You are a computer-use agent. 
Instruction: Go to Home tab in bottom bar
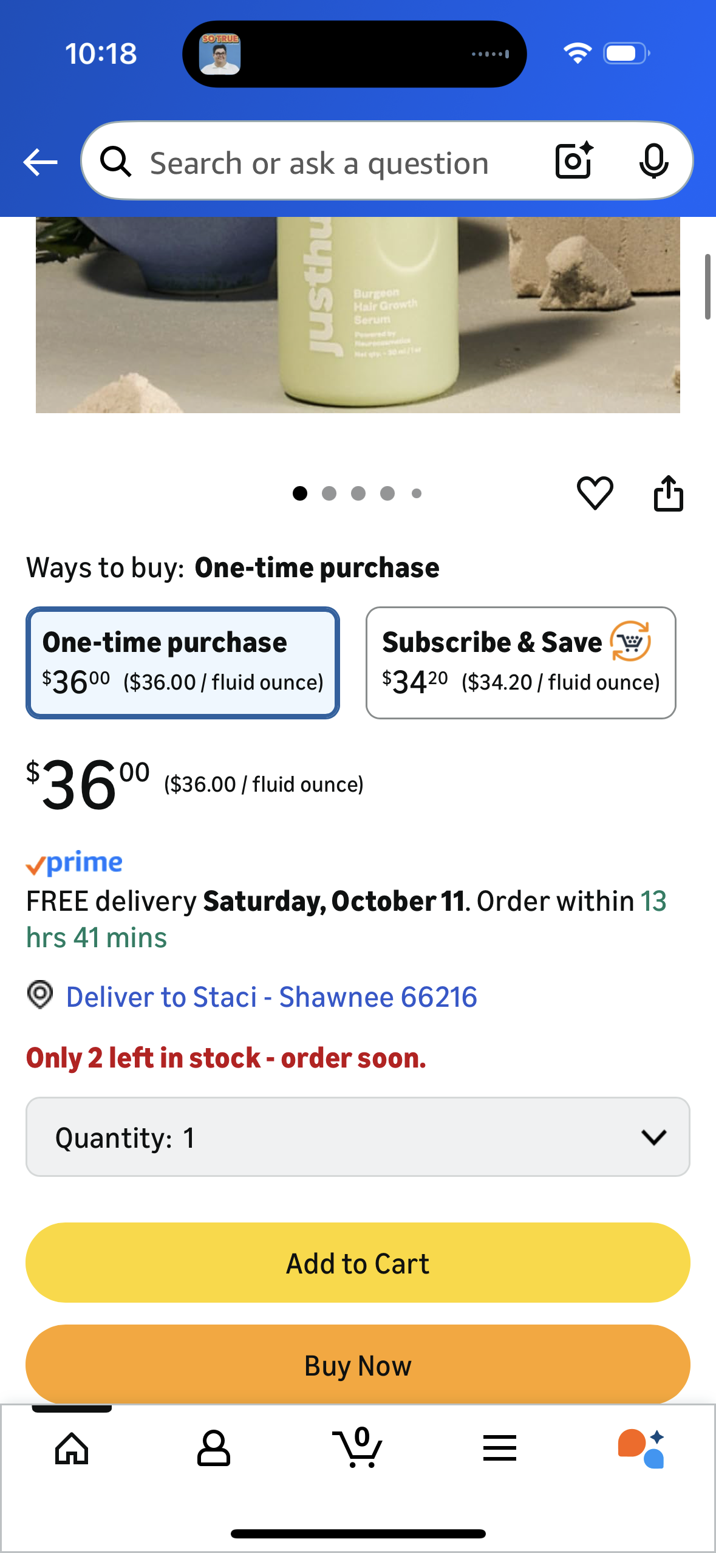[72, 1448]
